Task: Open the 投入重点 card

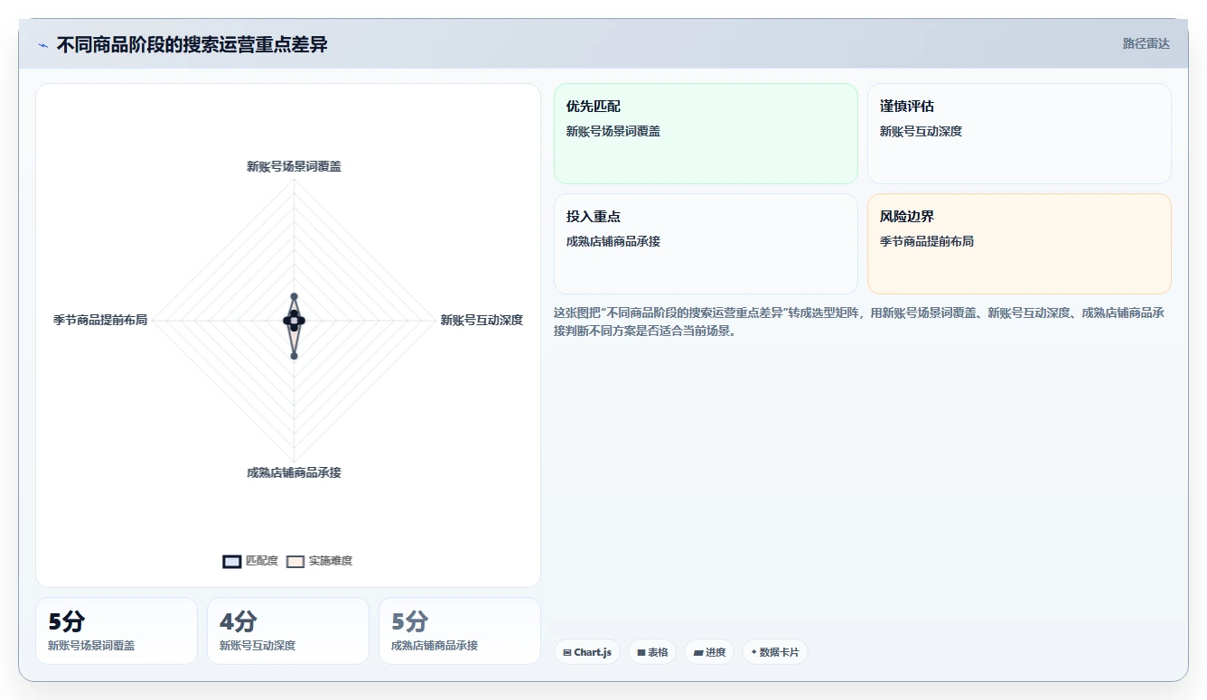Action: pos(706,244)
